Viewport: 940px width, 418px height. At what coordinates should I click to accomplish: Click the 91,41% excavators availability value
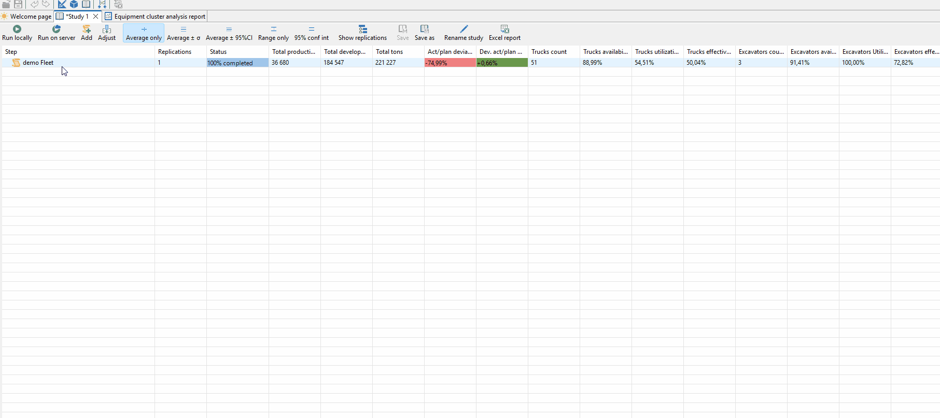(x=800, y=63)
